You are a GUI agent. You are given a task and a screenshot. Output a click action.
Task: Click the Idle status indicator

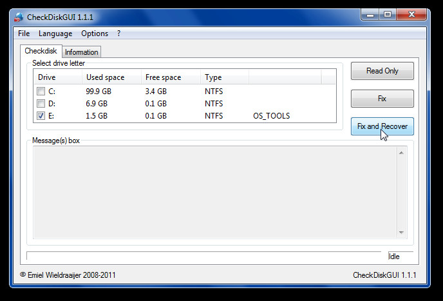click(x=401, y=256)
